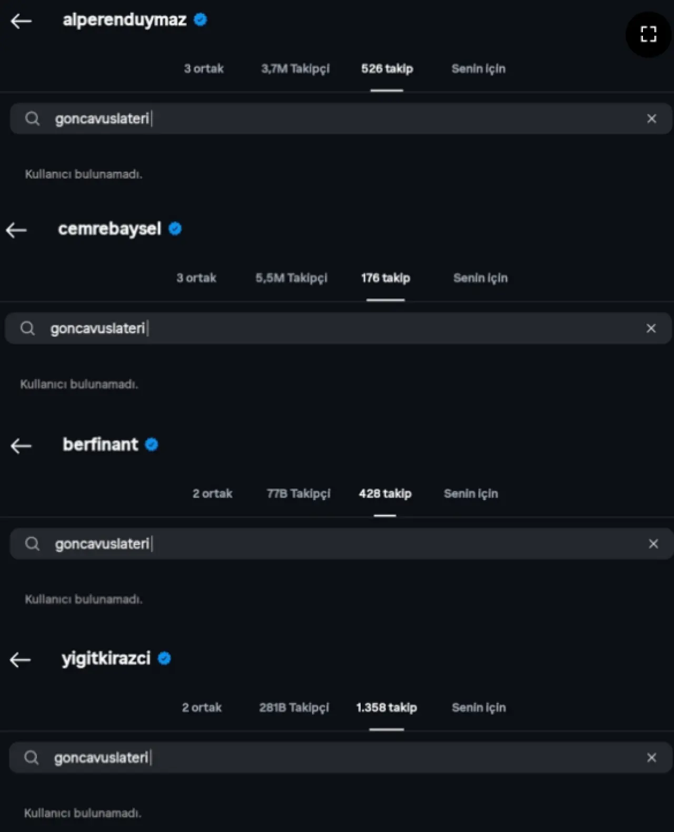This screenshot has width=674, height=832.
Task: Open Senin için tab under cemrebaysel
Action: (480, 278)
